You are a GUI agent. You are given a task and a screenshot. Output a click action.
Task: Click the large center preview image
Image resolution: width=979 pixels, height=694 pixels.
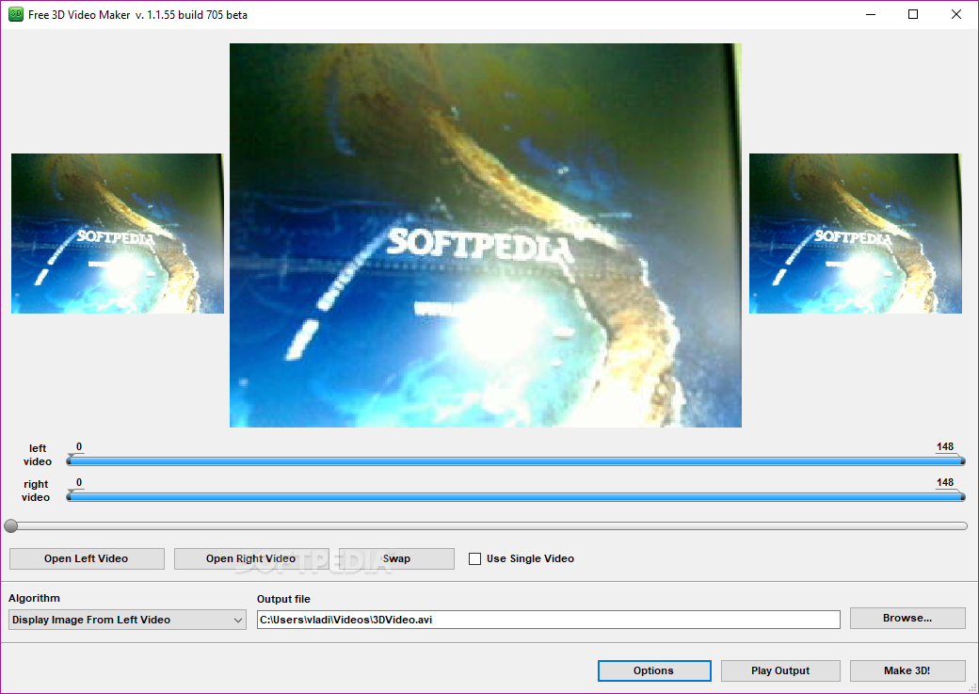pos(486,235)
